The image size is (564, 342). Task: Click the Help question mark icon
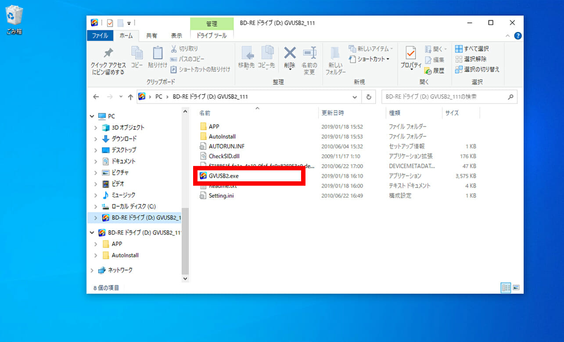click(x=518, y=36)
